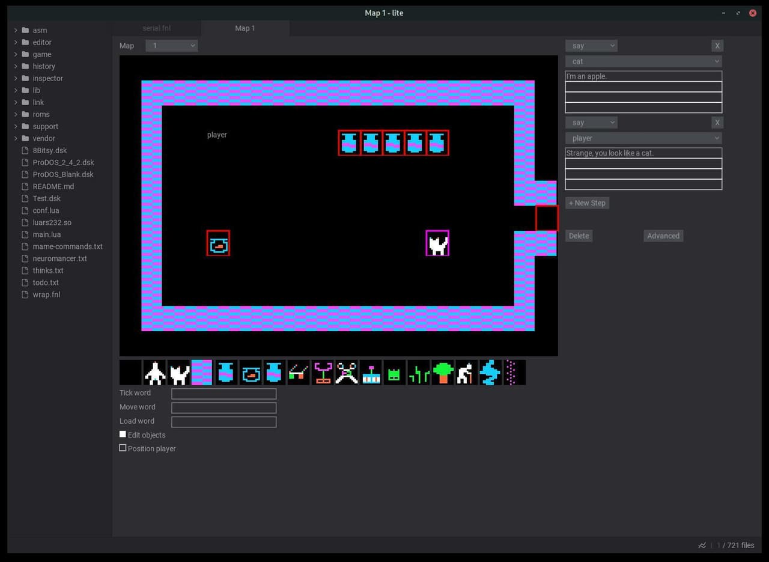Image resolution: width=769 pixels, height=562 pixels.
Task: Click the "player" label on the map
Action: (217, 135)
